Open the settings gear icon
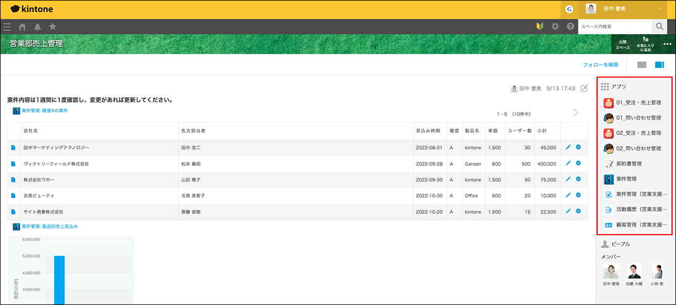The height and width of the screenshot is (305, 676). 555,26
